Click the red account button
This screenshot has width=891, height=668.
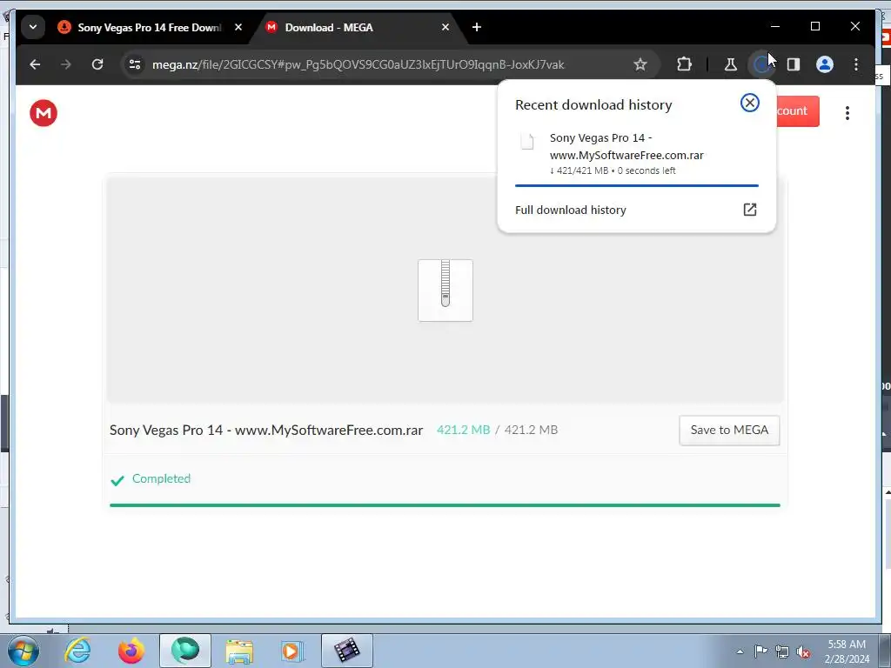click(797, 110)
